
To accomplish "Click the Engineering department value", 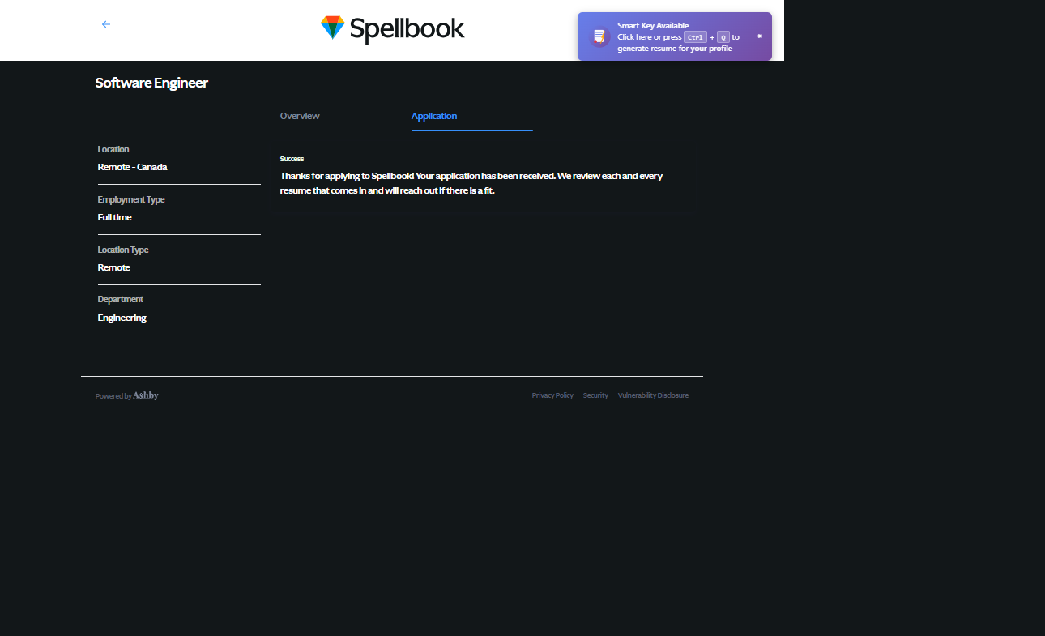I will [122, 318].
